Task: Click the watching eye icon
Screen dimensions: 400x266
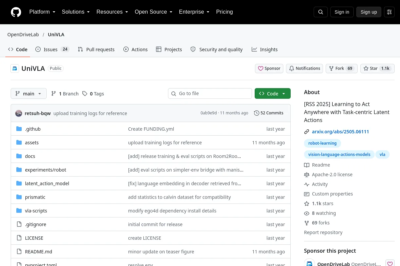Action: point(307,213)
